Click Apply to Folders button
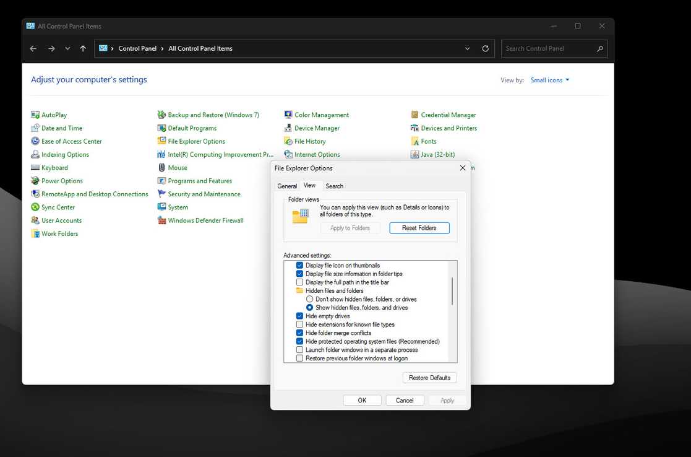691x457 pixels. point(350,228)
